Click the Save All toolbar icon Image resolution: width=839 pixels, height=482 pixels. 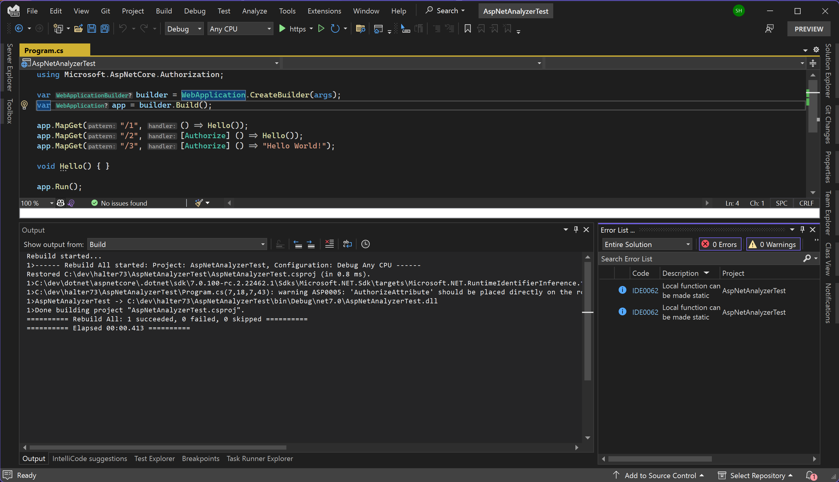tap(105, 29)
